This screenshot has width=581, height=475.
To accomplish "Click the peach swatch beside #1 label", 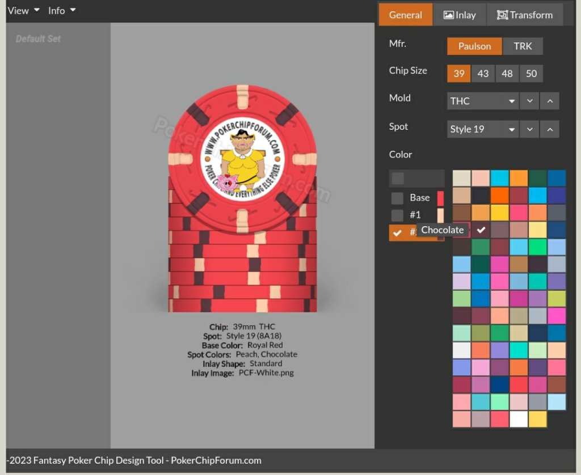I will (x=440, y=215).
